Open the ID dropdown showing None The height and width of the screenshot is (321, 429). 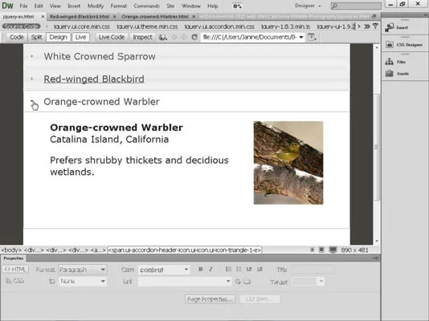(83, 281)
